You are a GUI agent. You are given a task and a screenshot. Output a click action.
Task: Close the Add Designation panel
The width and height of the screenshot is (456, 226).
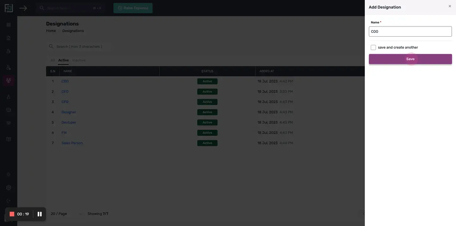[450, 6]
